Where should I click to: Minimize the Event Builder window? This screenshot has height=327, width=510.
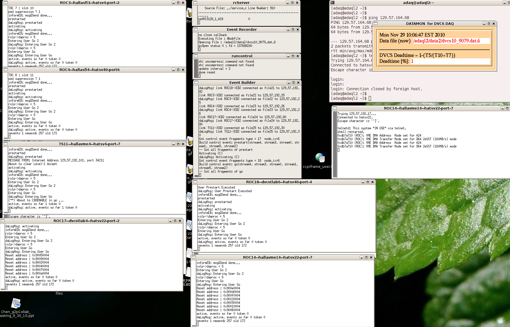pyautogui.click(x=289, y=82)
